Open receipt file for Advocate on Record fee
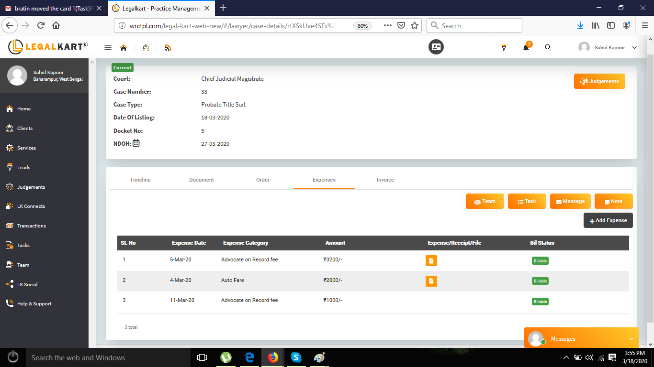This screenshot has width=654, height=367. (x=431, y=261)
